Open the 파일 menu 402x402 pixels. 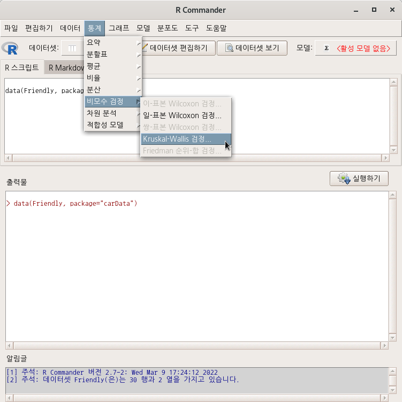[11, 28]
